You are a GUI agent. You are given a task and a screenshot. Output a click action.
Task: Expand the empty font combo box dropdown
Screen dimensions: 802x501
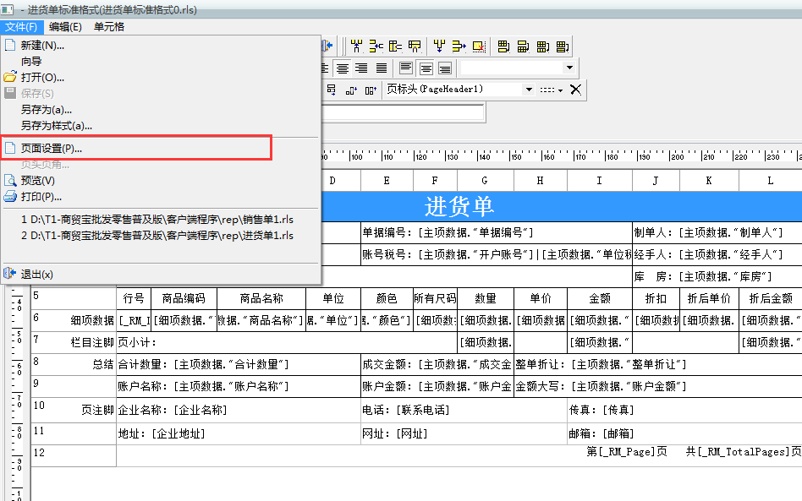[x=569, y=67]
